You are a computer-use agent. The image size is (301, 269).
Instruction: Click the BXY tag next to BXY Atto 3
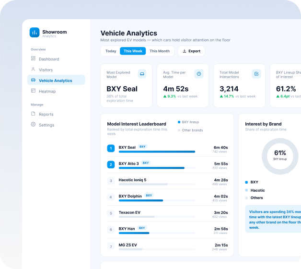coord(146,163)
